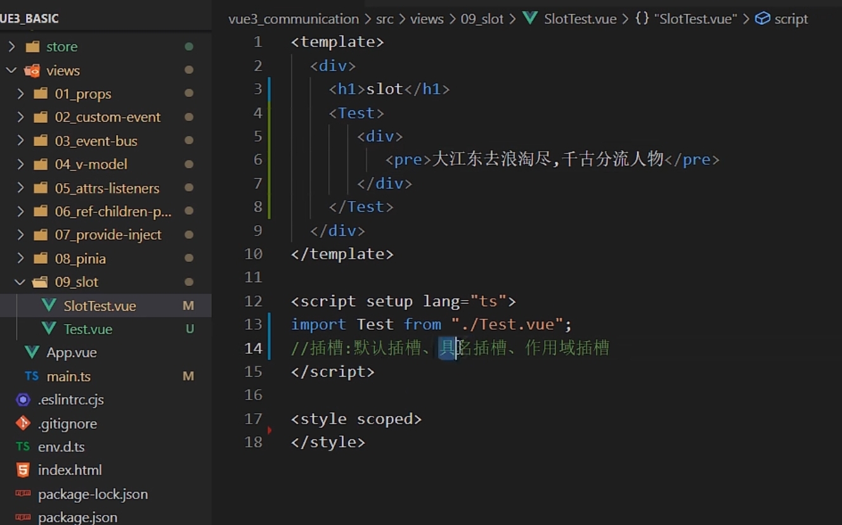Click the 05_attrs-listeners folder icon

tap(41, 188)
